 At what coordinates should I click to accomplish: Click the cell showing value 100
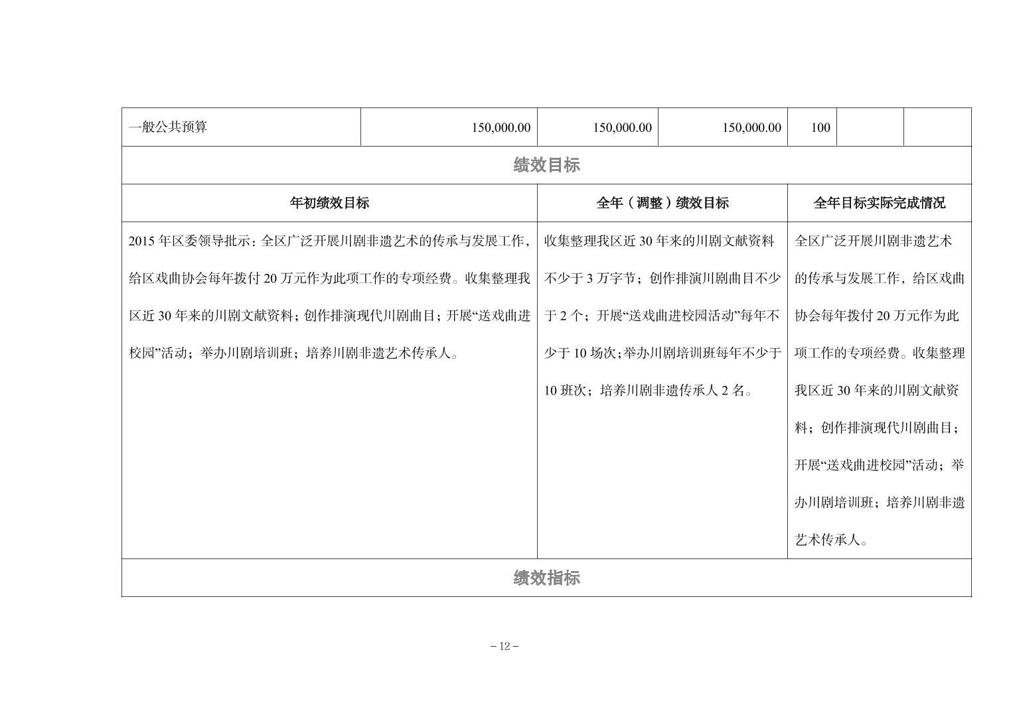coord(820,127)
